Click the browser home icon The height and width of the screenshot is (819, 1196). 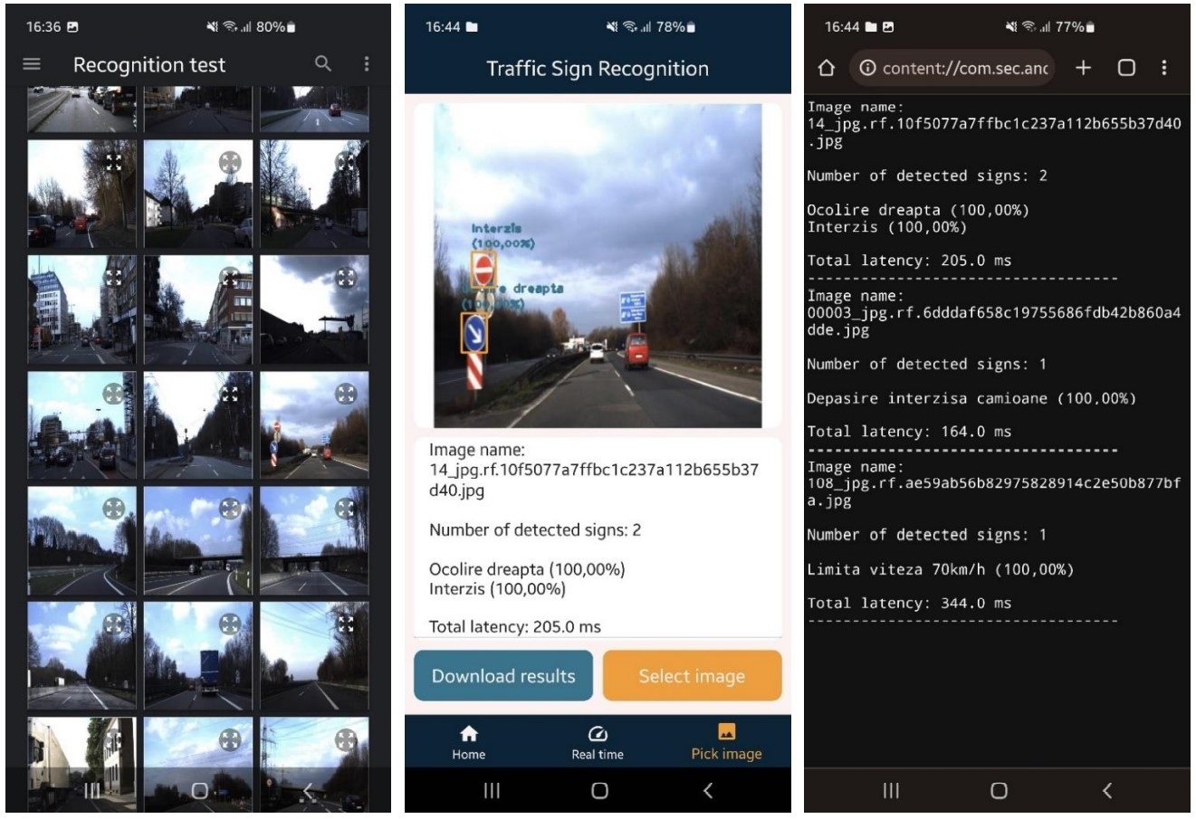tap(826, 68)
